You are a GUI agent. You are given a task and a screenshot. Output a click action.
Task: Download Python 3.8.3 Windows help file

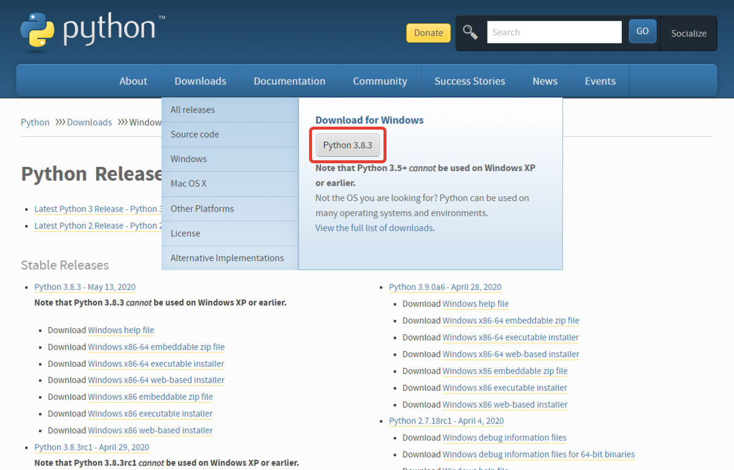pyautogui.click(x=121, y=330)
